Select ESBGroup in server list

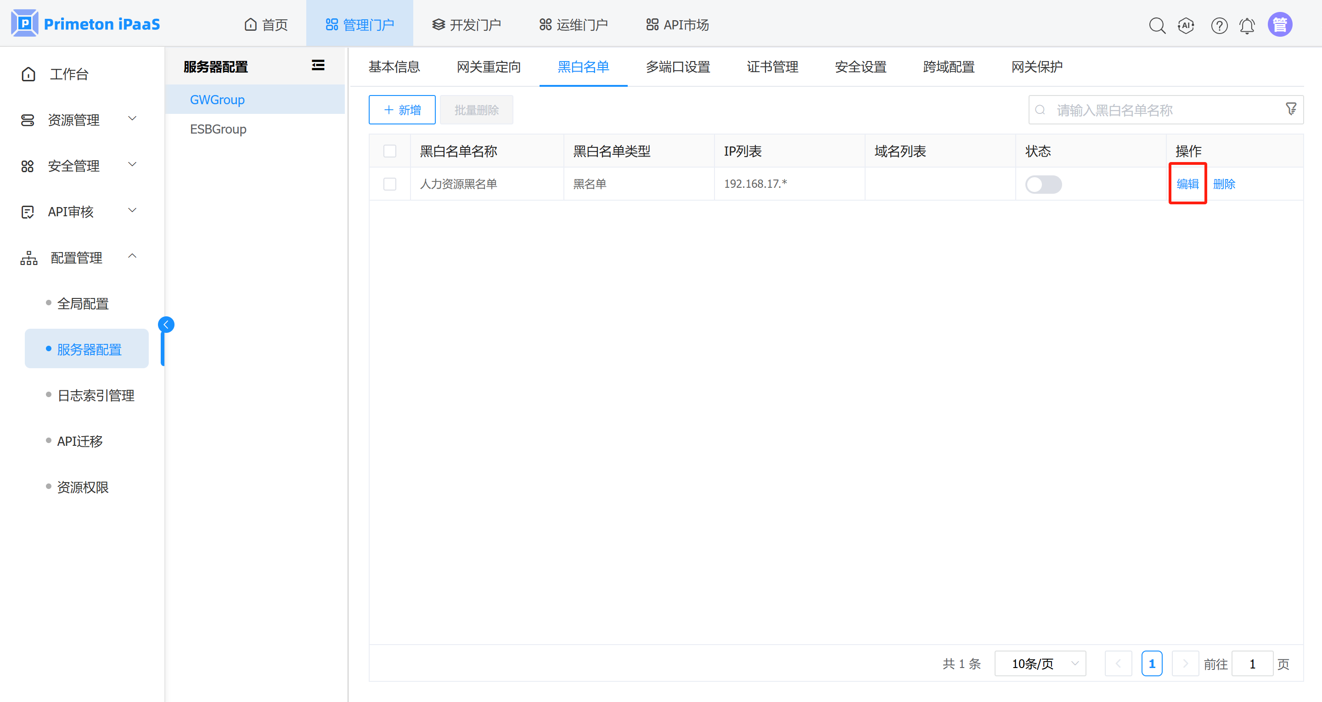(x=218, y=129)
